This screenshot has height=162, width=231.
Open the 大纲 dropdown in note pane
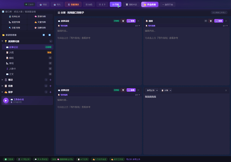pyautogui.click(x=166, y=90)
